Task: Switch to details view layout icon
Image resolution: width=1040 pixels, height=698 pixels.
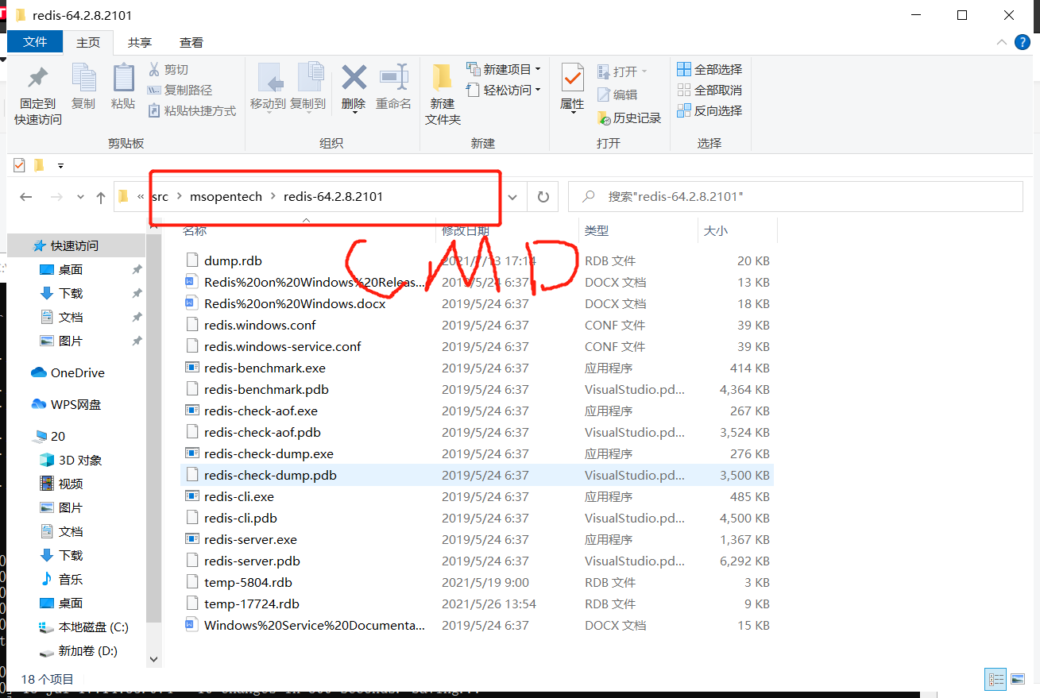Action: [x=996, y=679]
